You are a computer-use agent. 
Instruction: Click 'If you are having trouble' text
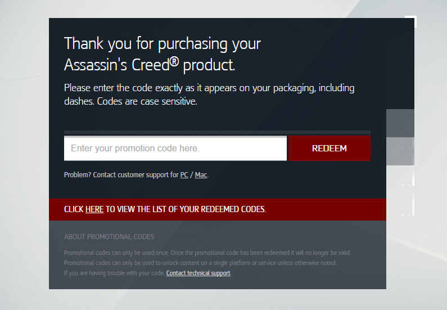click(114, 273)
